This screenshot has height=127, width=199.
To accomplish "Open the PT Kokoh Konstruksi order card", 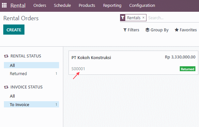I will (133, 63).
